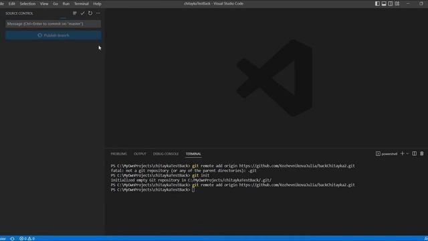
Task: Toggle the bottom panel layout icon
Action: [x=384, y=3]
